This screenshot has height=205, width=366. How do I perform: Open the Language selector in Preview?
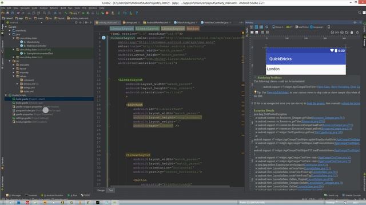[x=317, y=27]
